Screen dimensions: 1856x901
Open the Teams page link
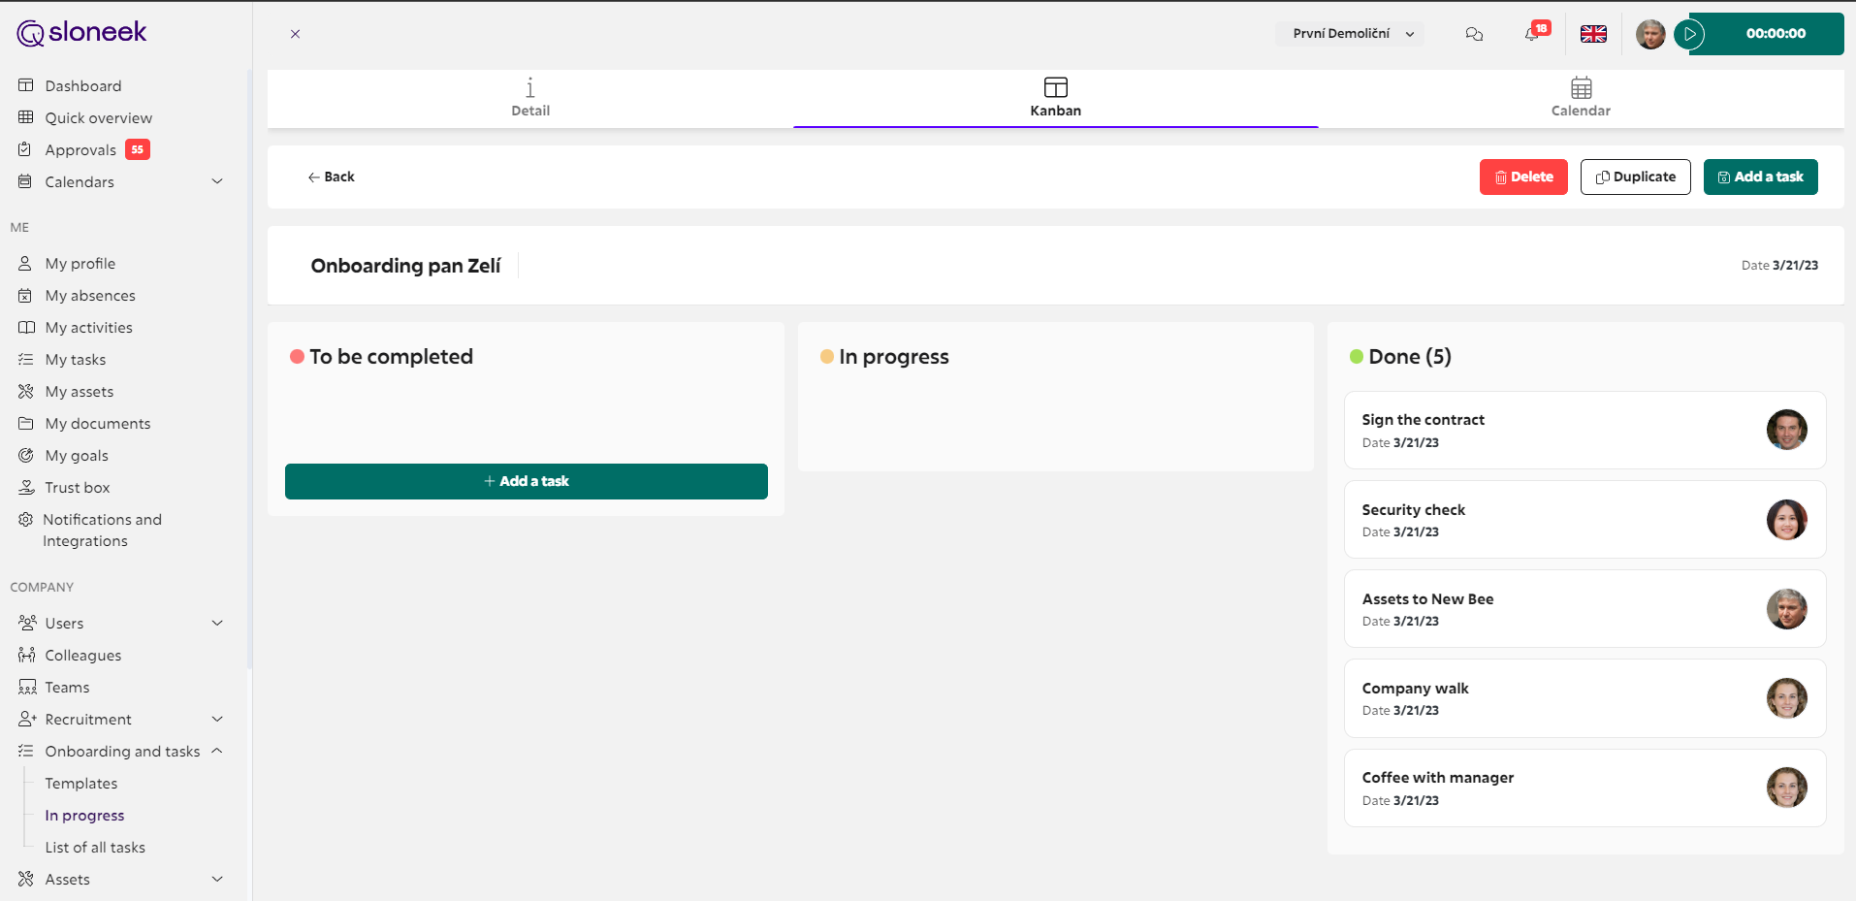tap(67, 688)
